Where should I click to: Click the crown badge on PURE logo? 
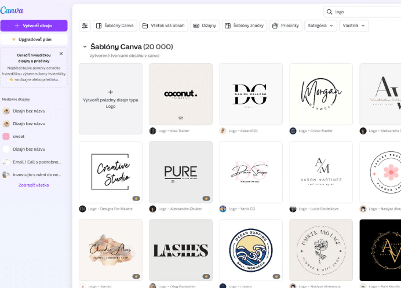coord(206,198)
